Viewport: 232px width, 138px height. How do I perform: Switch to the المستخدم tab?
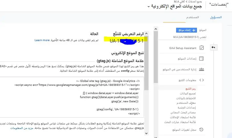(x=192, y=17)
